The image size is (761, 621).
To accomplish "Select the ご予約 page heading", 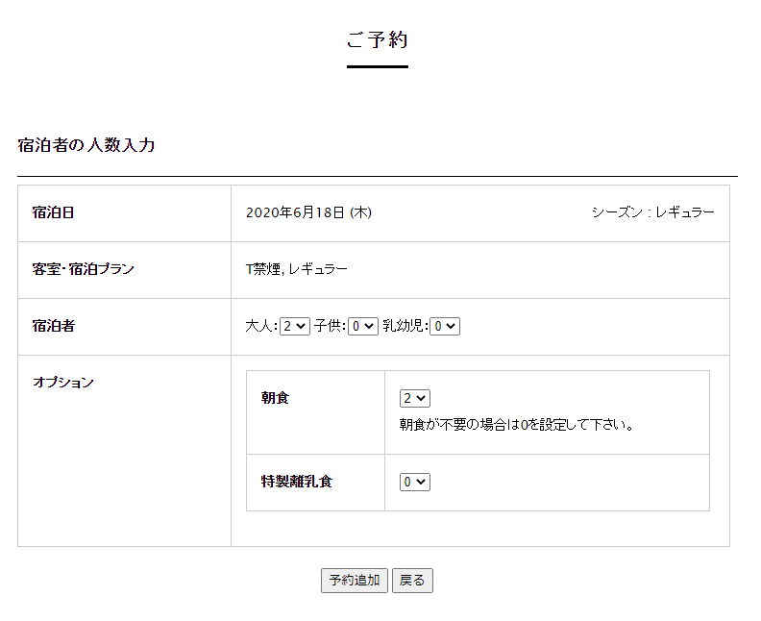I will click(x=378, y=39).
